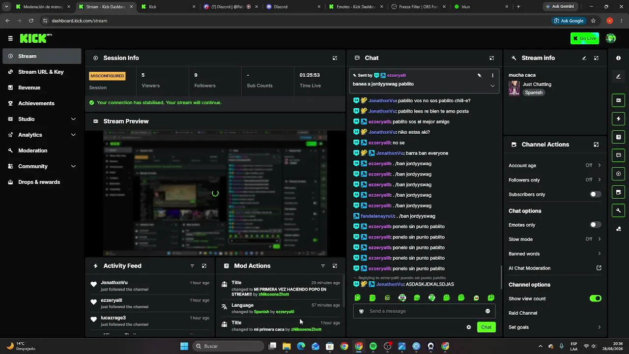Viewport: 629px width, 354px height.
Task: Switch to Emotes - Kick Dashboard tab
Action: click(x=356, y=7)
